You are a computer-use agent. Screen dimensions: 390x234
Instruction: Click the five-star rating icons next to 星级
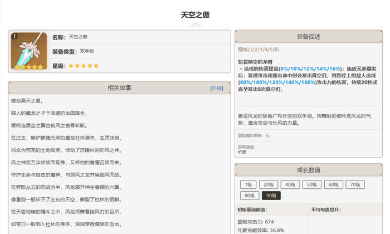point(84,66)
